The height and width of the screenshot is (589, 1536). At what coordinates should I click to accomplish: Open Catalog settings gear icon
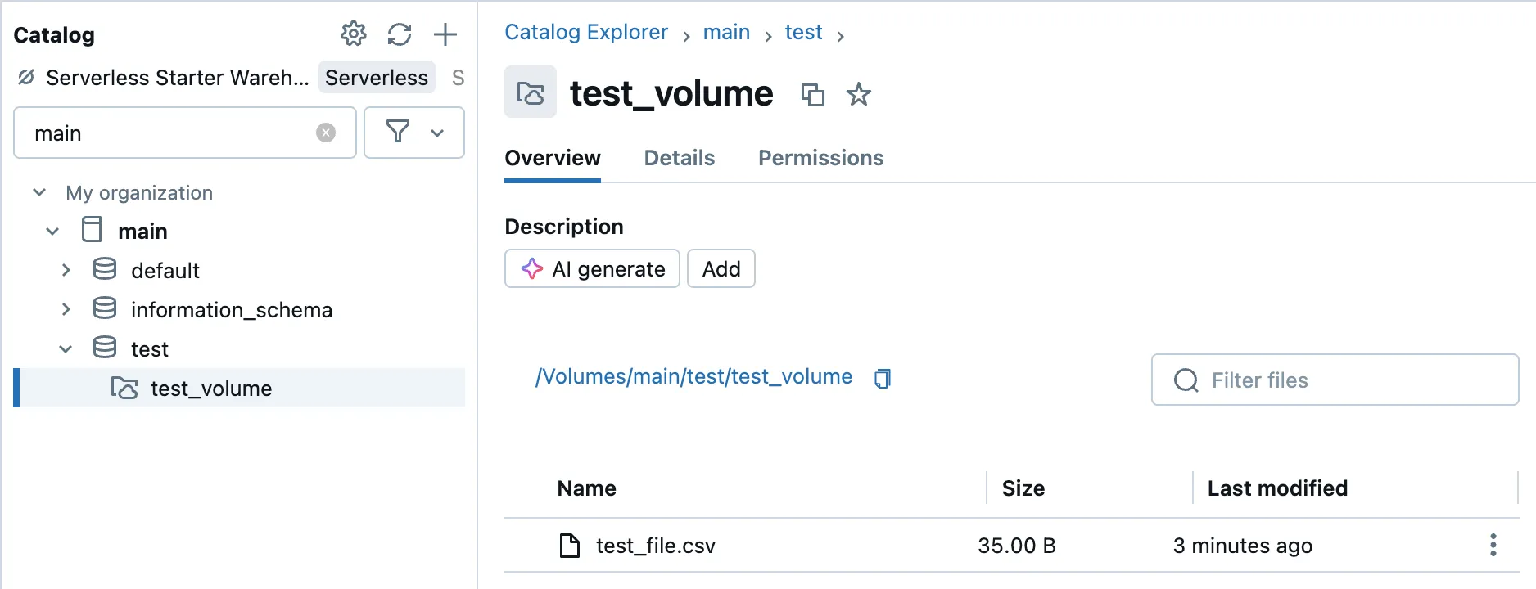coord(354,34)
